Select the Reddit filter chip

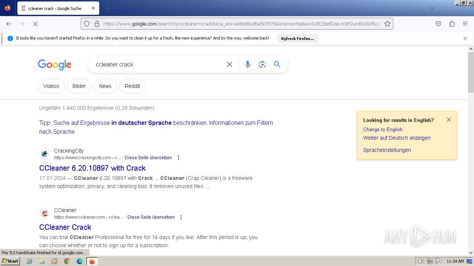pos(132,86)
